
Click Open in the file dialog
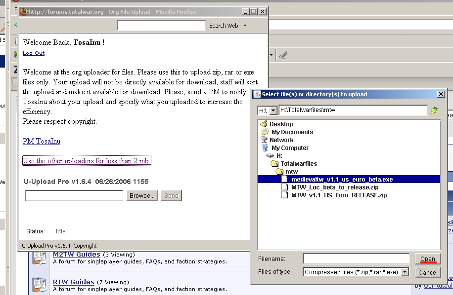click(x=428, y=258)
